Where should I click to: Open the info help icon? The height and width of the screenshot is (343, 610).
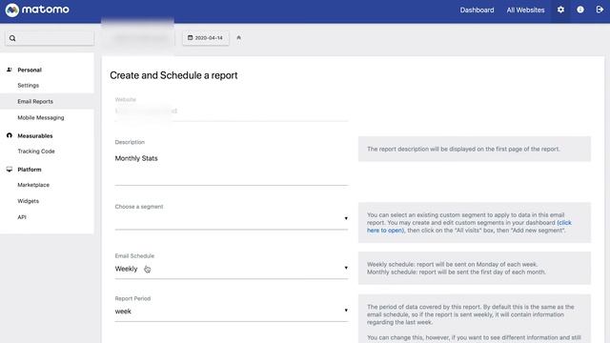580,10
